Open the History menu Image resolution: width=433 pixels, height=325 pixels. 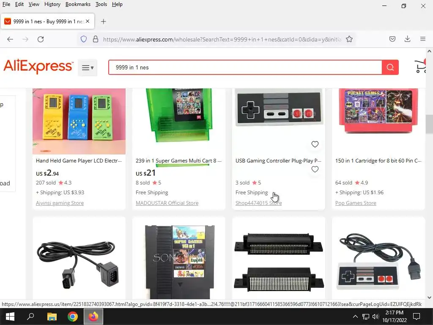52,4
